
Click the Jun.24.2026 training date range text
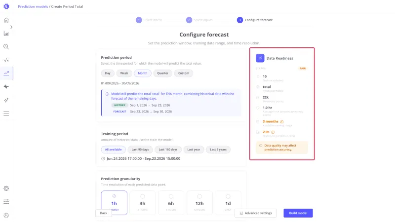pyautogui.click(x=143, y=158)
